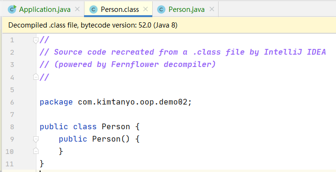
Task: Fold the Person() constructor at line 9
Action: coord(36,139)
